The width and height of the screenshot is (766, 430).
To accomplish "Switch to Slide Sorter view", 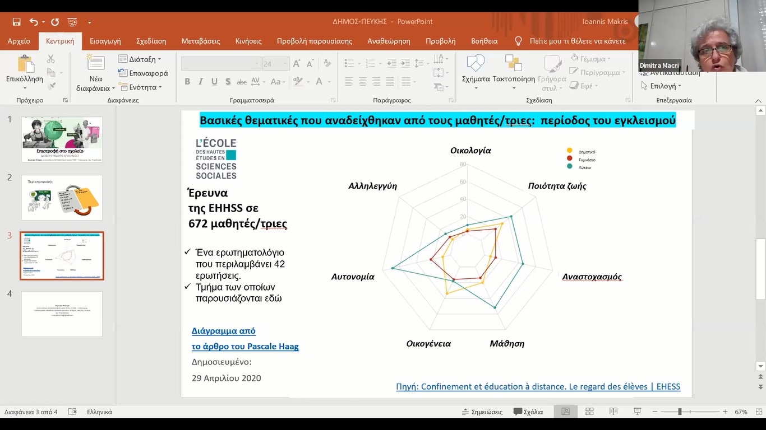I will coord(589,412).
